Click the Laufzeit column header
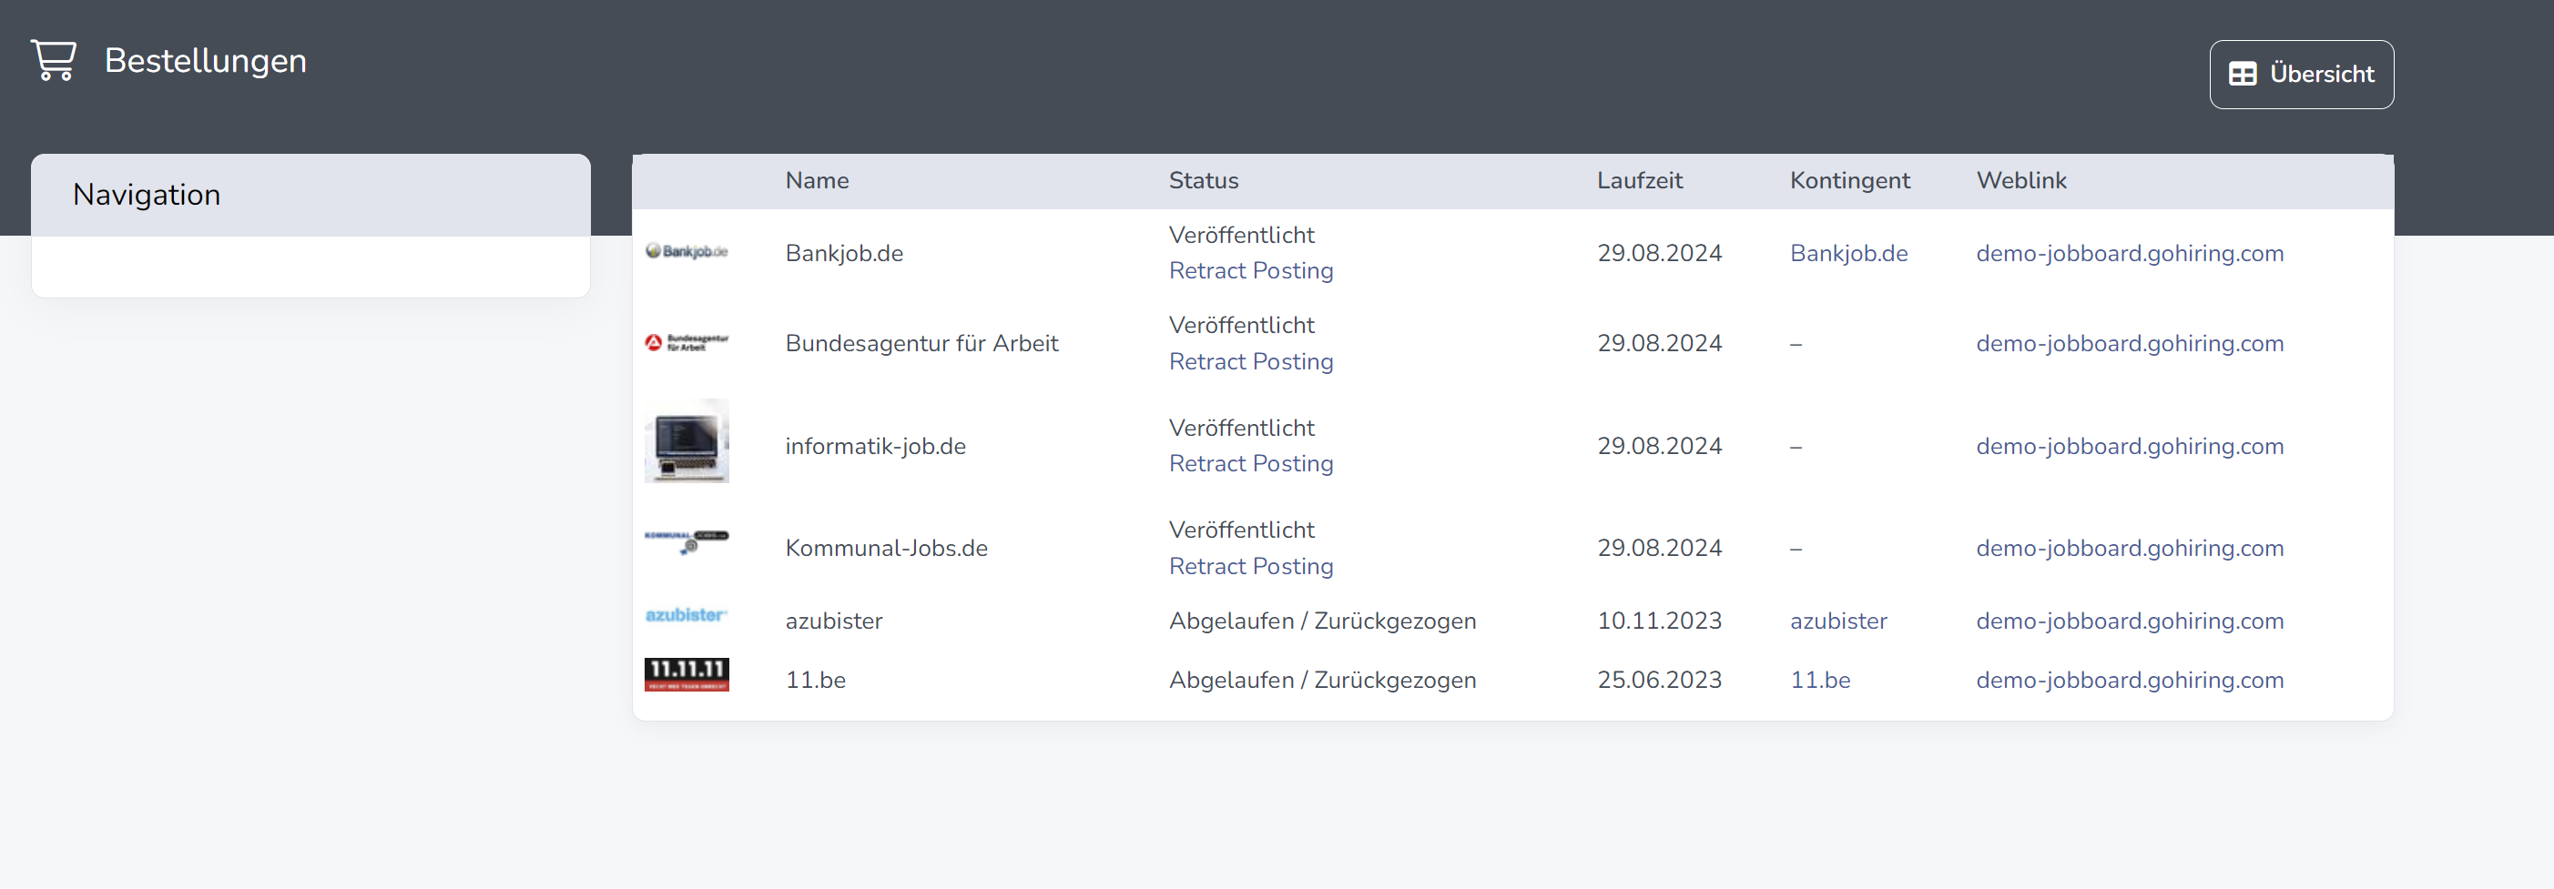2554x889 pixels. coord(1640,180)
